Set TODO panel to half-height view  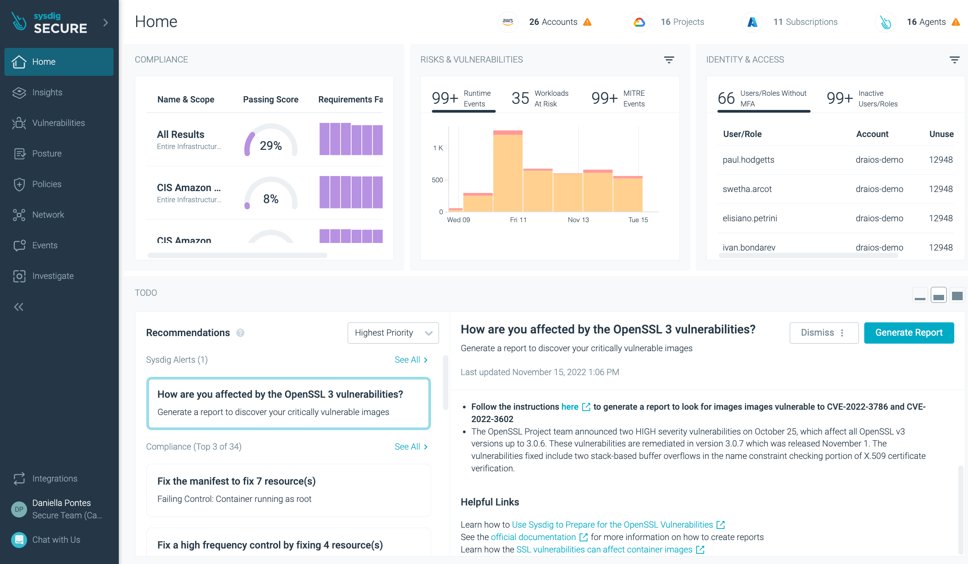click(x=938, y=296)
